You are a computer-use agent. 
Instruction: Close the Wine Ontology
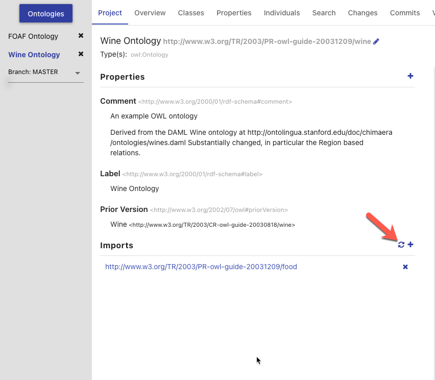(x=81, y=54)
